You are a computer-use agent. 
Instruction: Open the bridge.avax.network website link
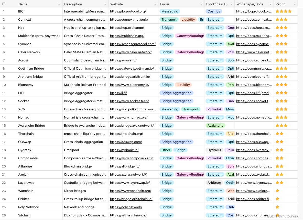tap(132, 125)
